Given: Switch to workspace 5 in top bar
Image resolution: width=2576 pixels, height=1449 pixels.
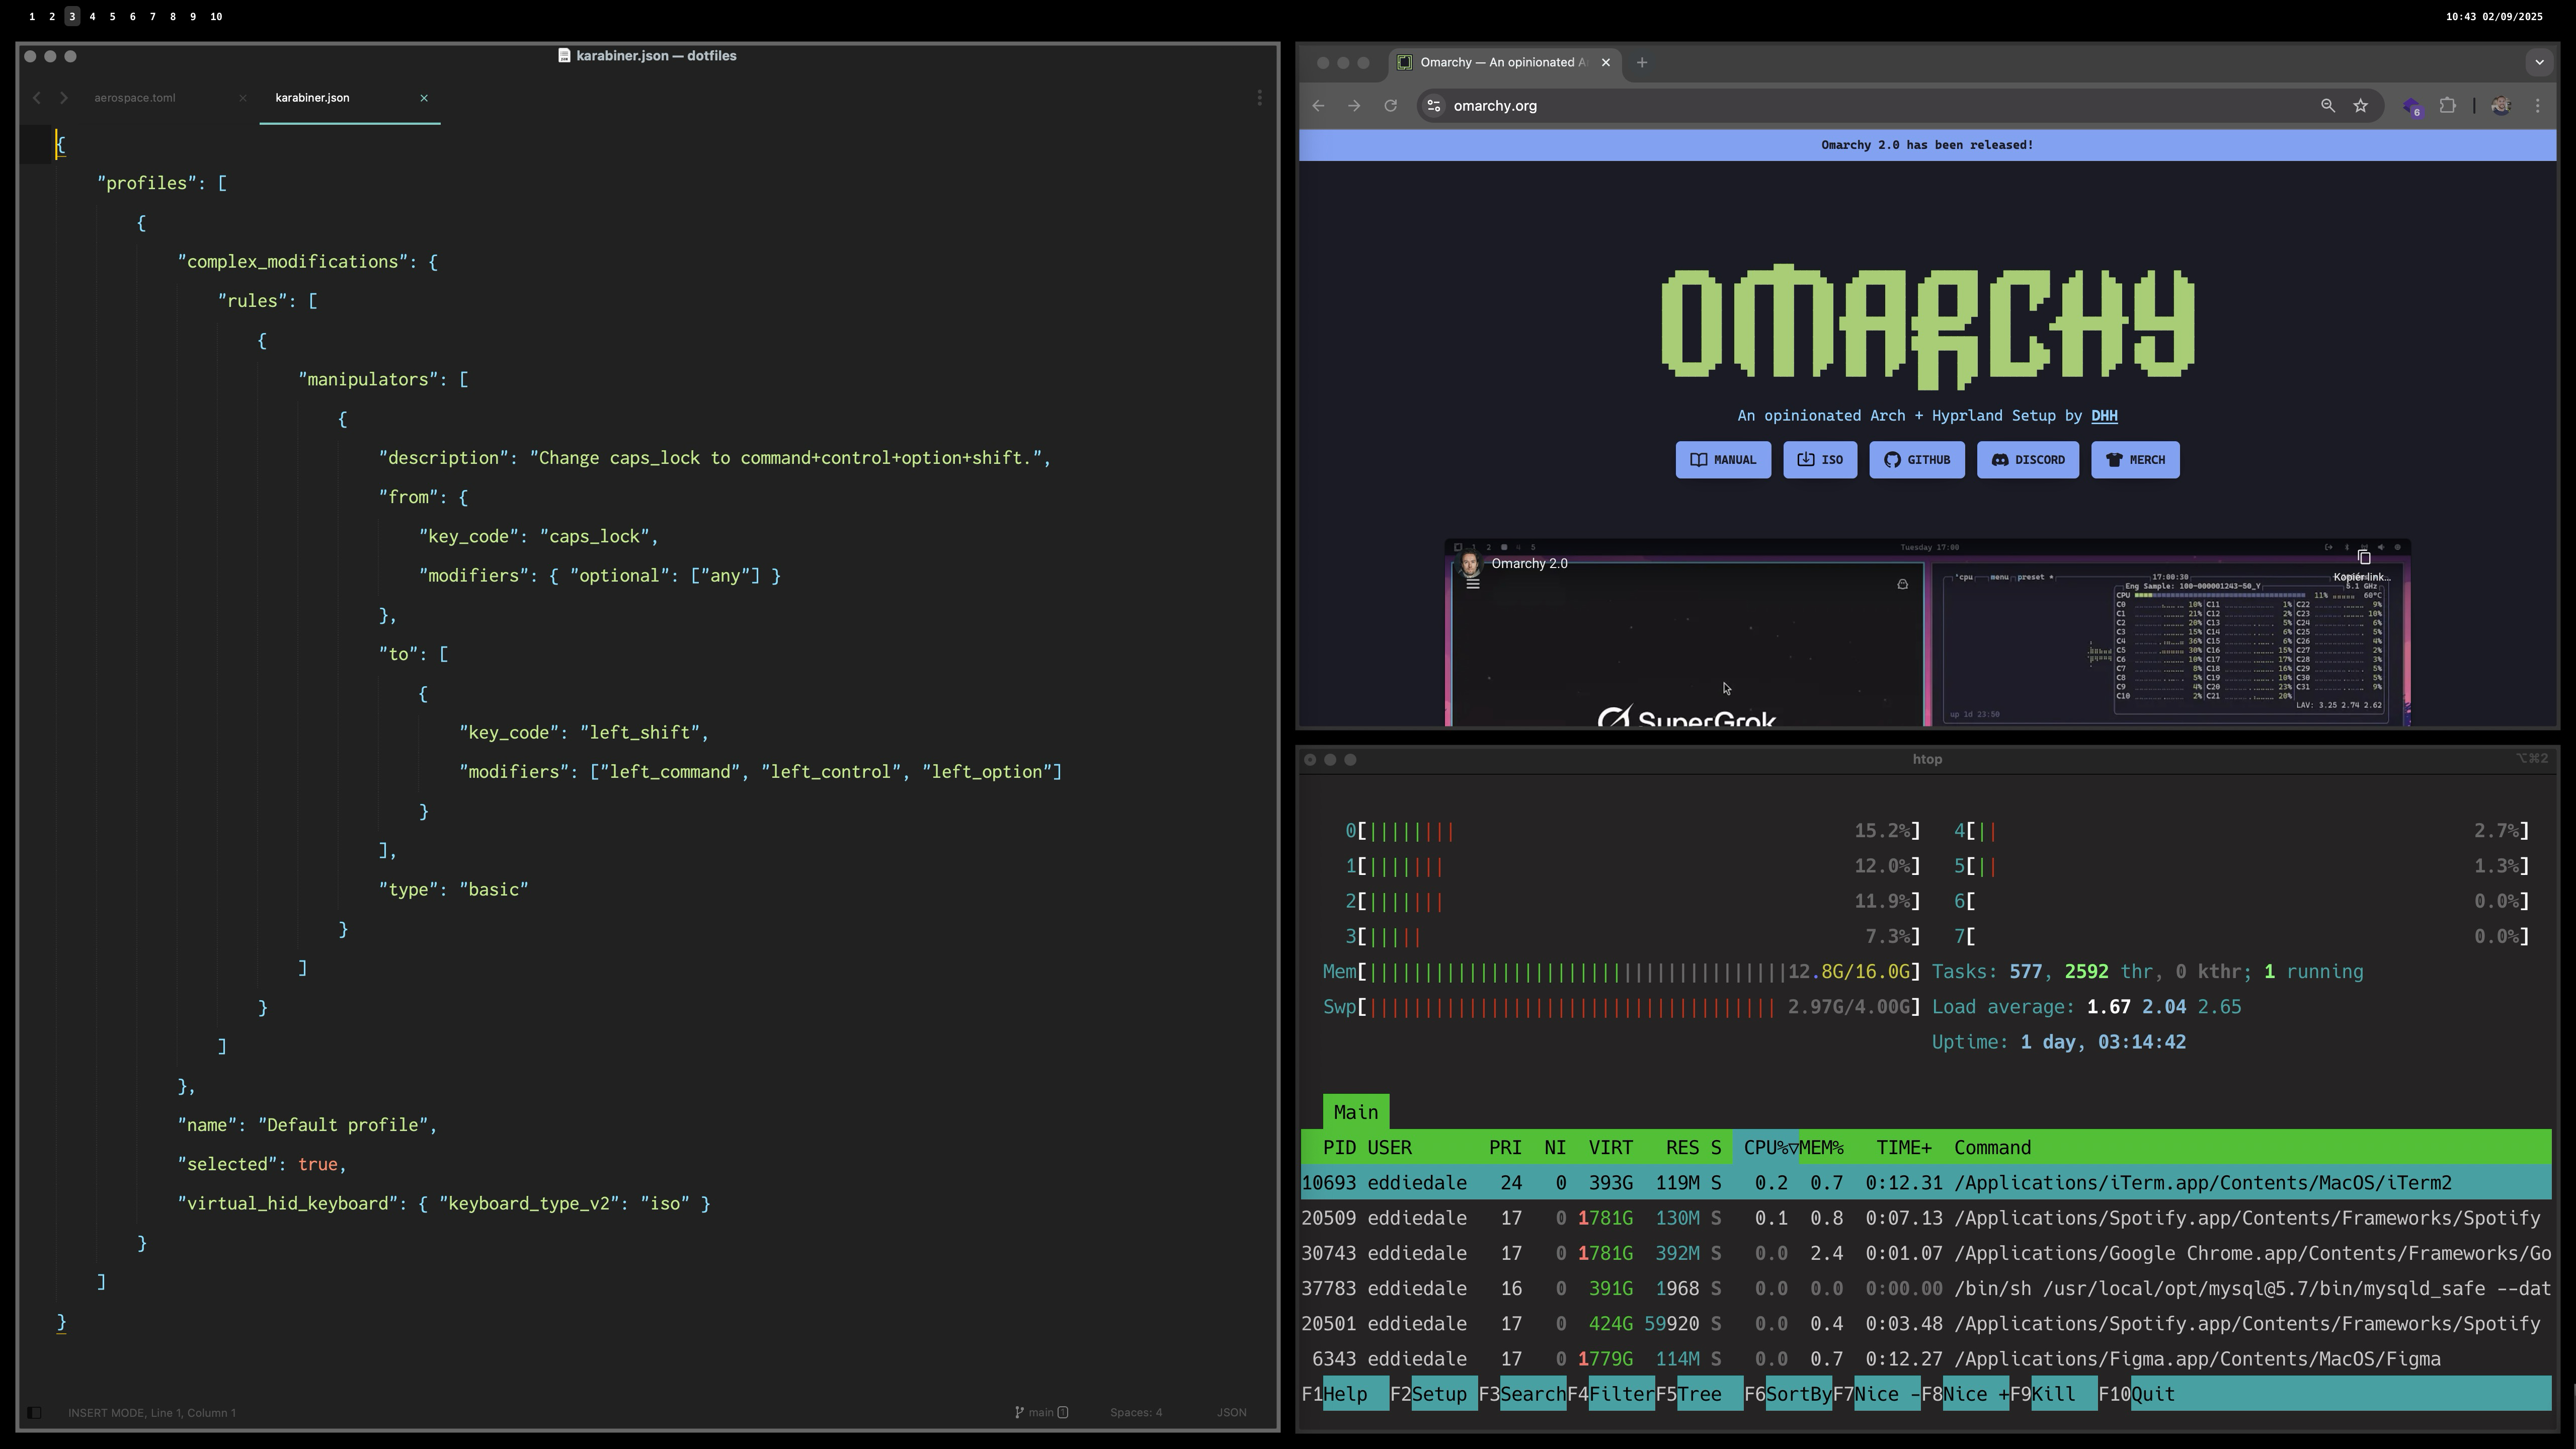Looking at the screenshot, I should point(112,17).
